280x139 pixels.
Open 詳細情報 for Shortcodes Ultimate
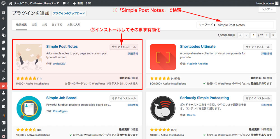pos(267,54)
